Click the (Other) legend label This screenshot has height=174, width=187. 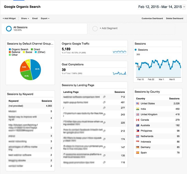[41, 52]
